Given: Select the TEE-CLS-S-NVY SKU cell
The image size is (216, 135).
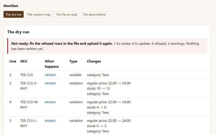Looking at the screenshot, I should point(29,86).
